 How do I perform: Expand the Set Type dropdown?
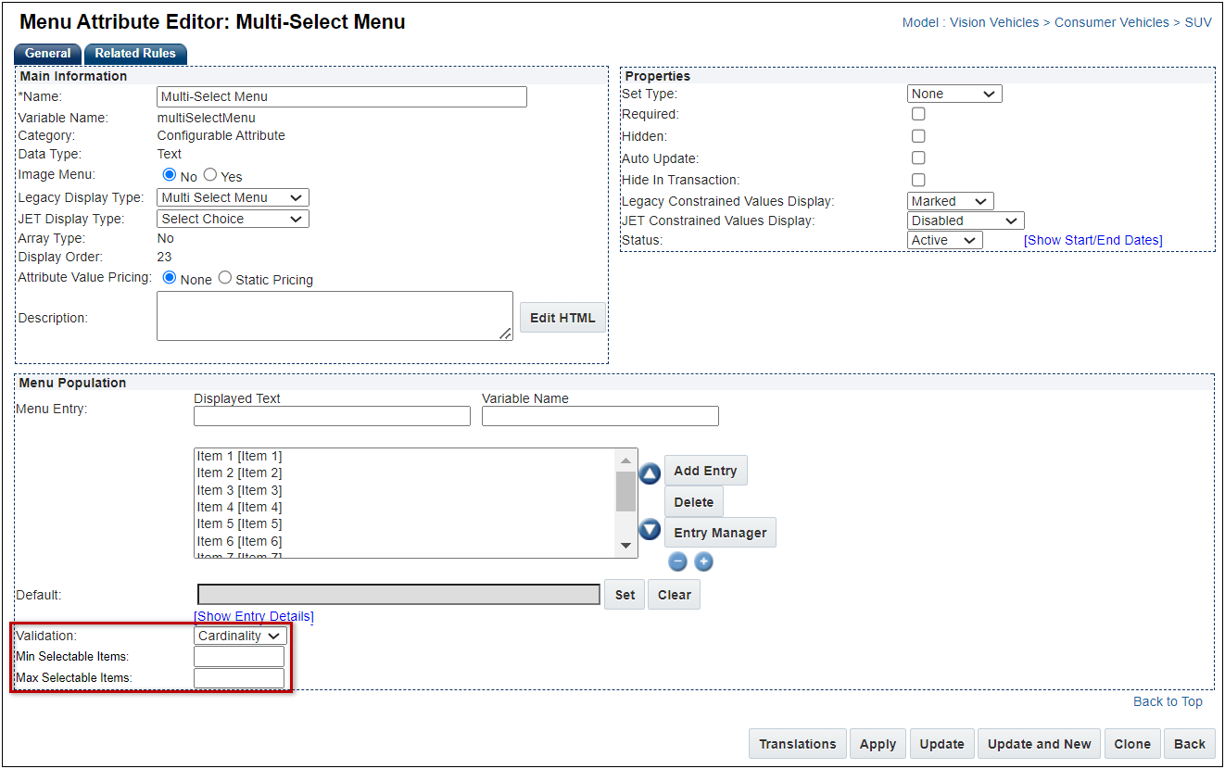click(954, 94)
